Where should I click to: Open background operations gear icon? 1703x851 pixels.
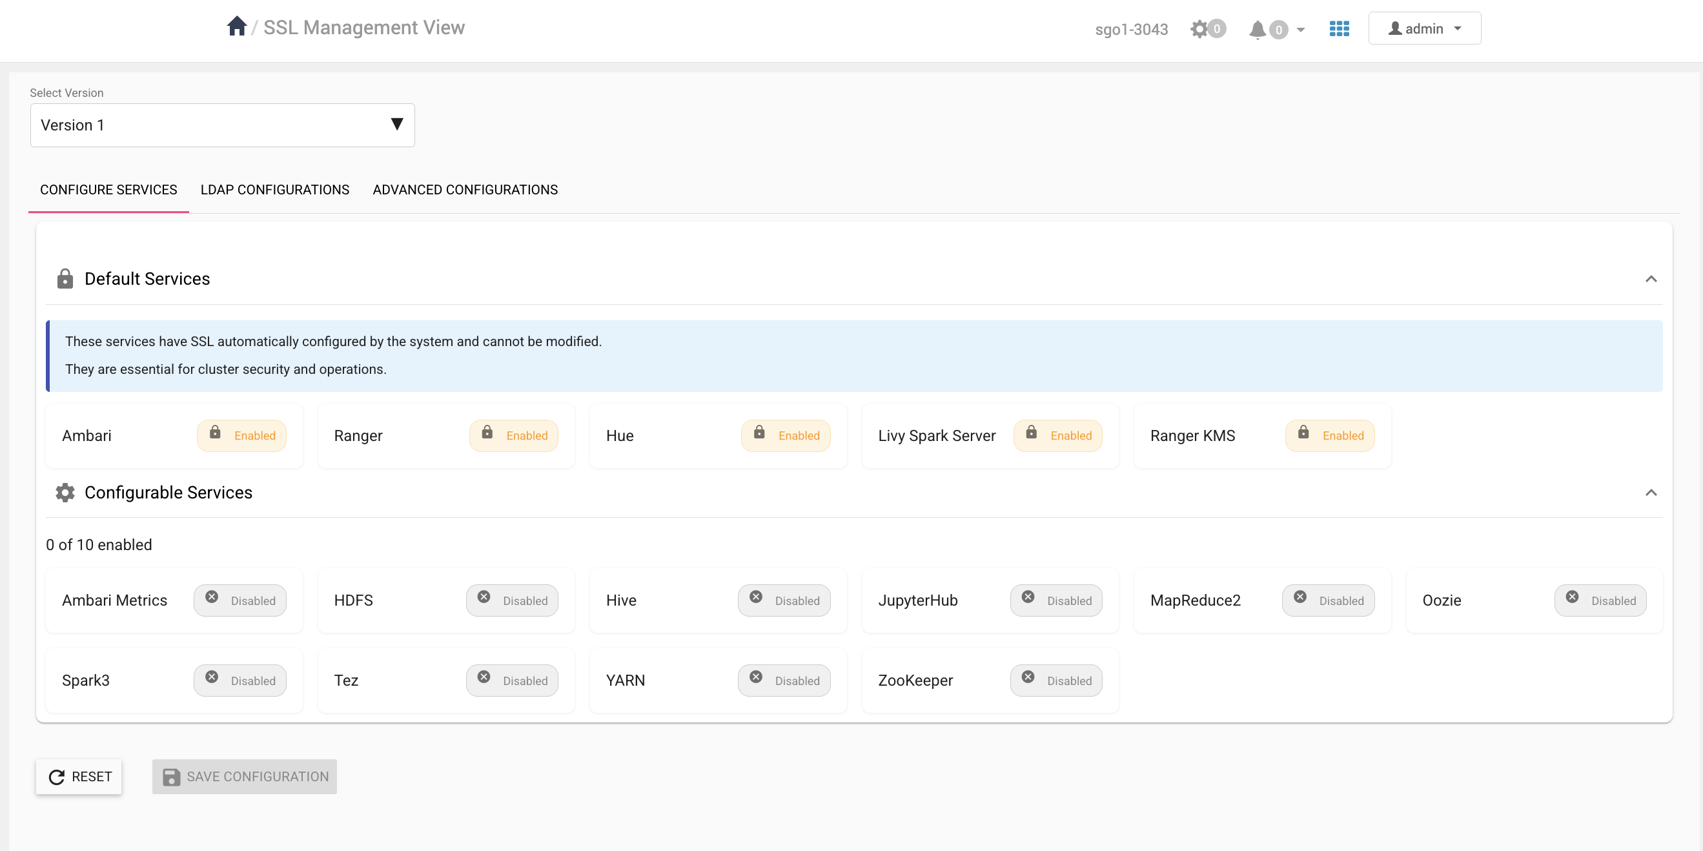1199,28
